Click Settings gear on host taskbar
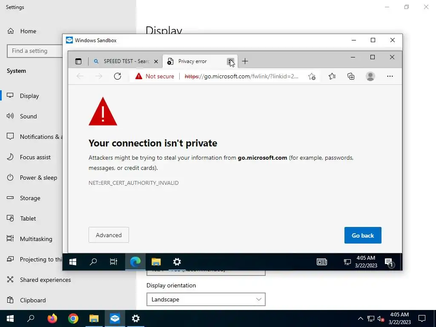436x327 pixels. tap(136, 318)
